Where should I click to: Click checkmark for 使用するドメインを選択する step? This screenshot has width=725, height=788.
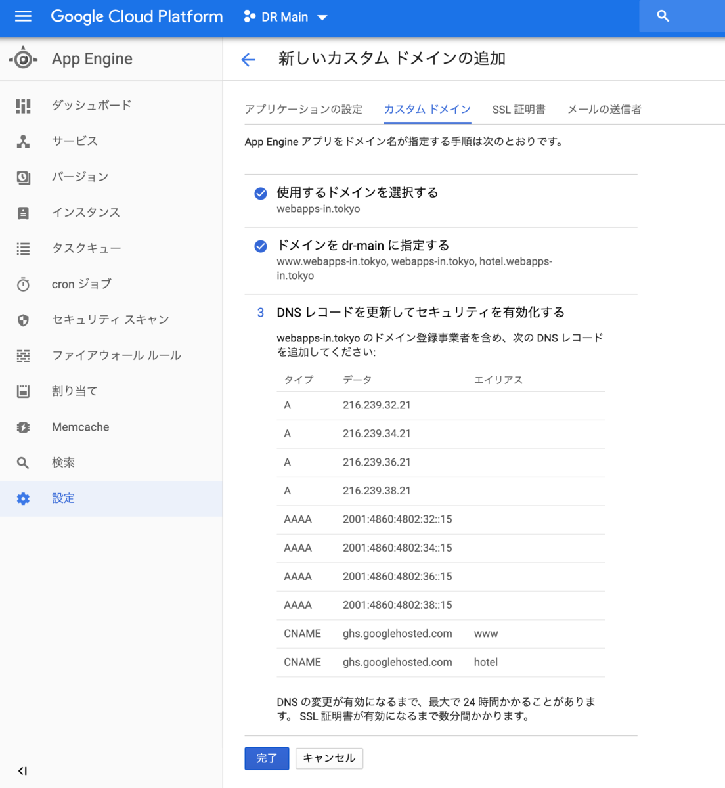pos(261,193)
